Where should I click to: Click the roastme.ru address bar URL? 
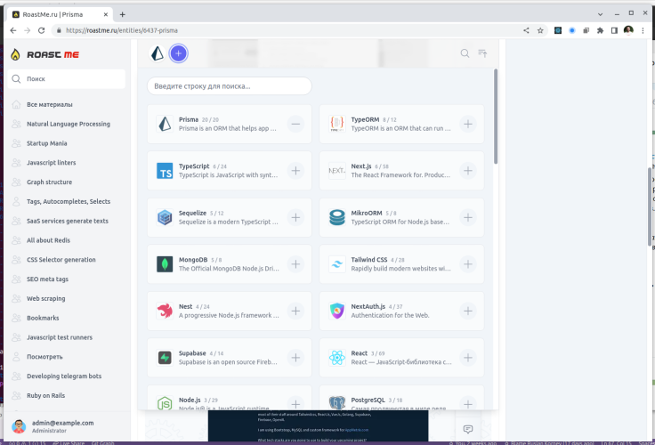click(122, 30)
